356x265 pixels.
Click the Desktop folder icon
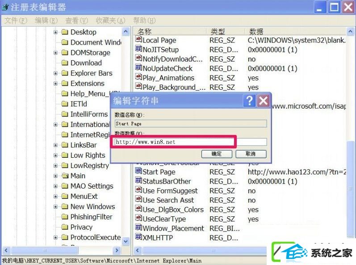65,32
